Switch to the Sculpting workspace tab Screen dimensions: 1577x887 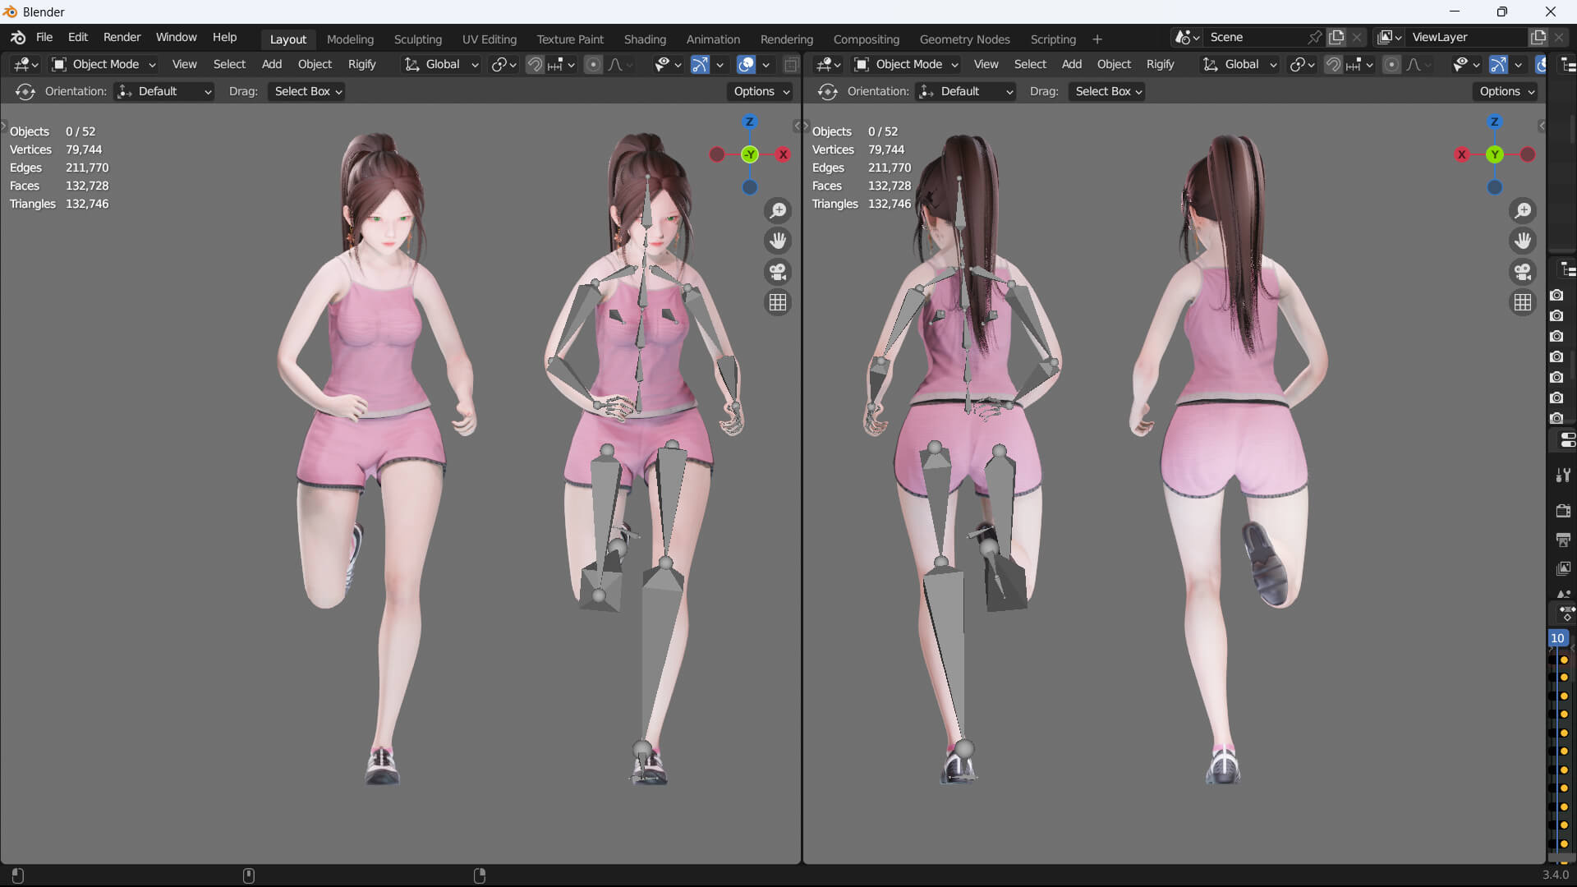[x=417, y=39]
